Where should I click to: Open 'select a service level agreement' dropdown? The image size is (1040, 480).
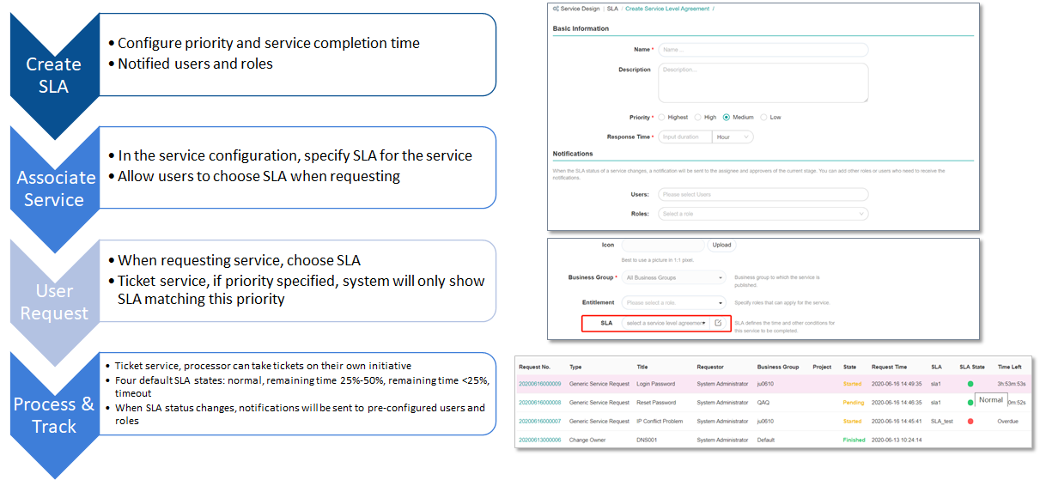coord(666,323)
